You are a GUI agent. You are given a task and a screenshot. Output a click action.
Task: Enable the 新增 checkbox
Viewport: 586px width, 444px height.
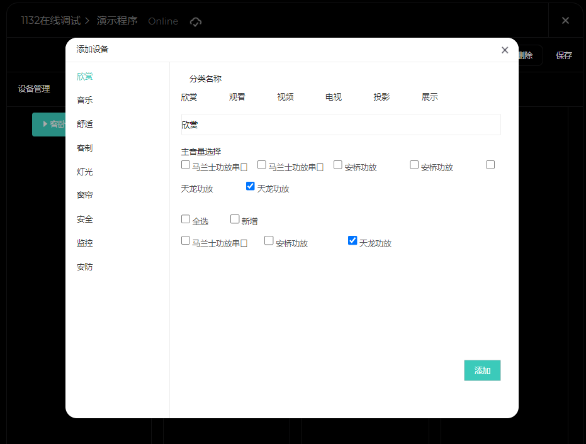pos(235,219)
